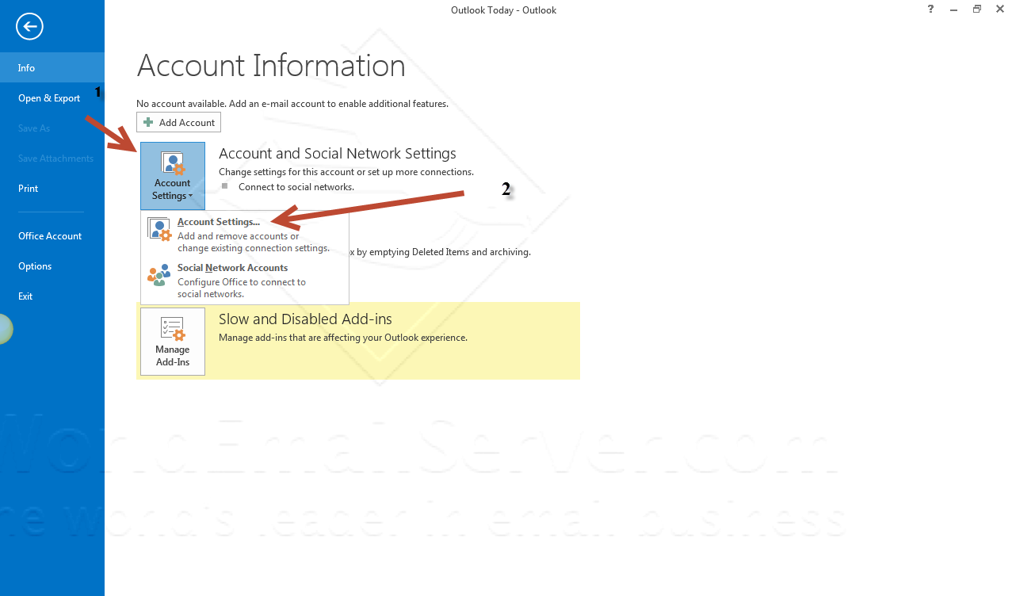Click 'No account available' message text
Screen dimensions: 1012x596
[x=292, y=104]
